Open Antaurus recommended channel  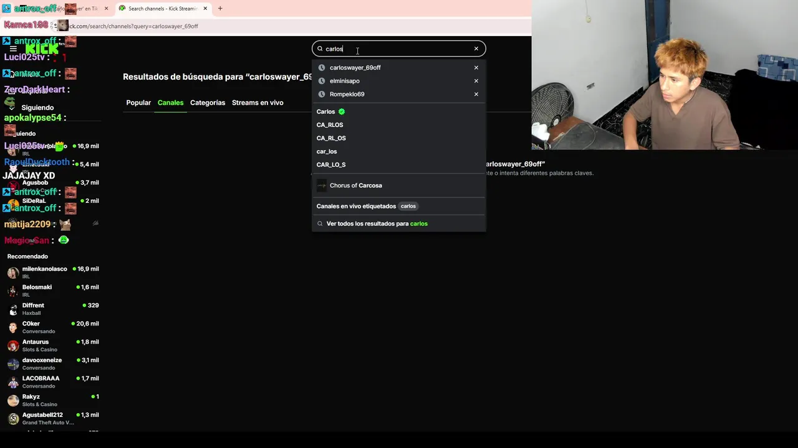(53, 345)
